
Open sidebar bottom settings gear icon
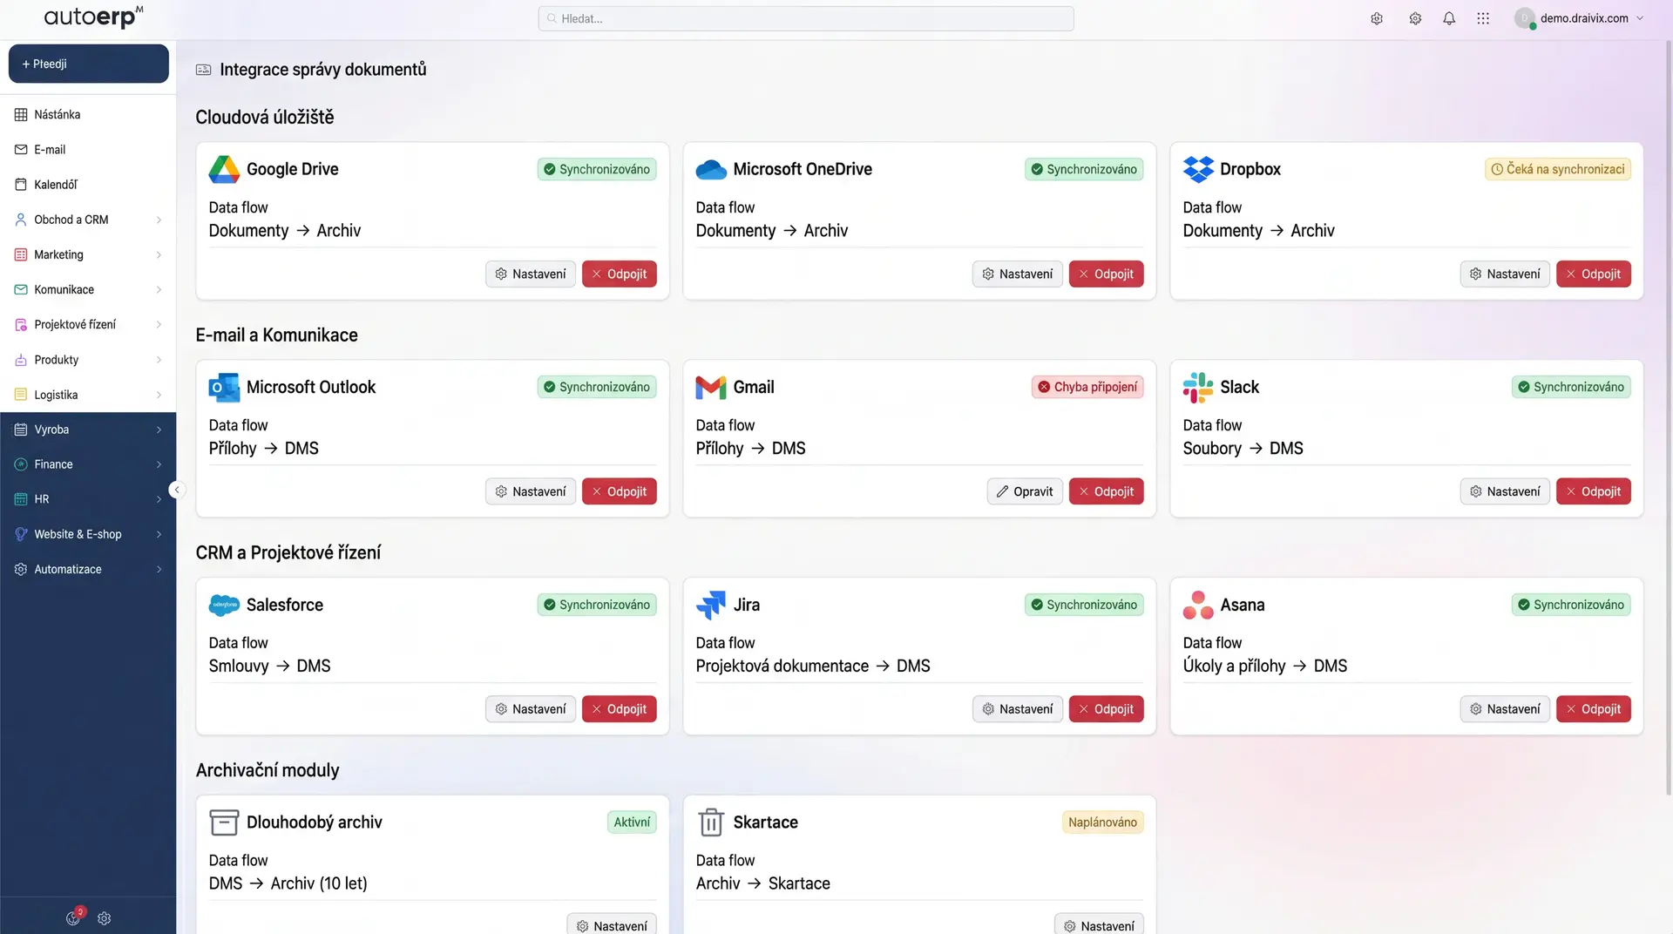105,918
